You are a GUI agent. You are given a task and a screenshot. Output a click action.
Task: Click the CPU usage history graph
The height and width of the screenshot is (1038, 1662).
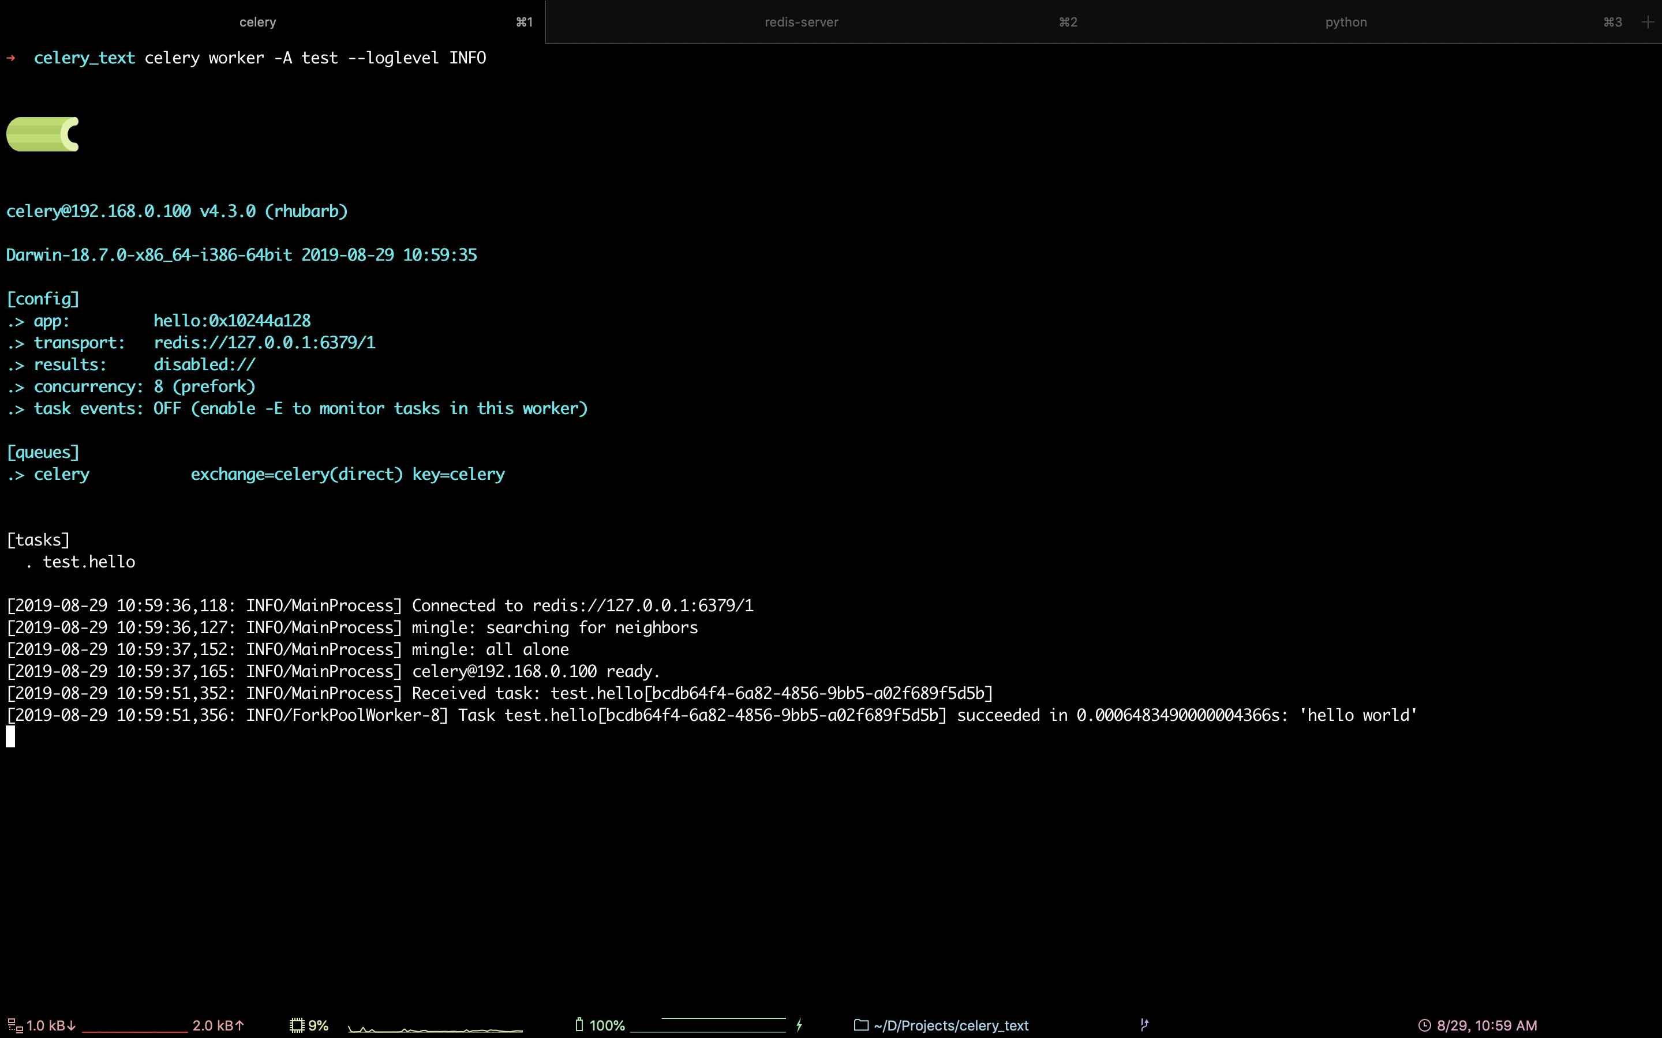tap(436, 1028)
